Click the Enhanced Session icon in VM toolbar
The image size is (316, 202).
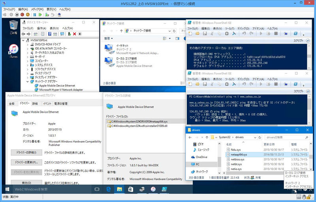(x=59, y=15)
